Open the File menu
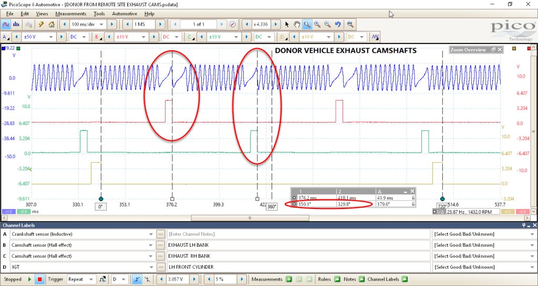This screenshot has height=286, width=538. point(9,14)
